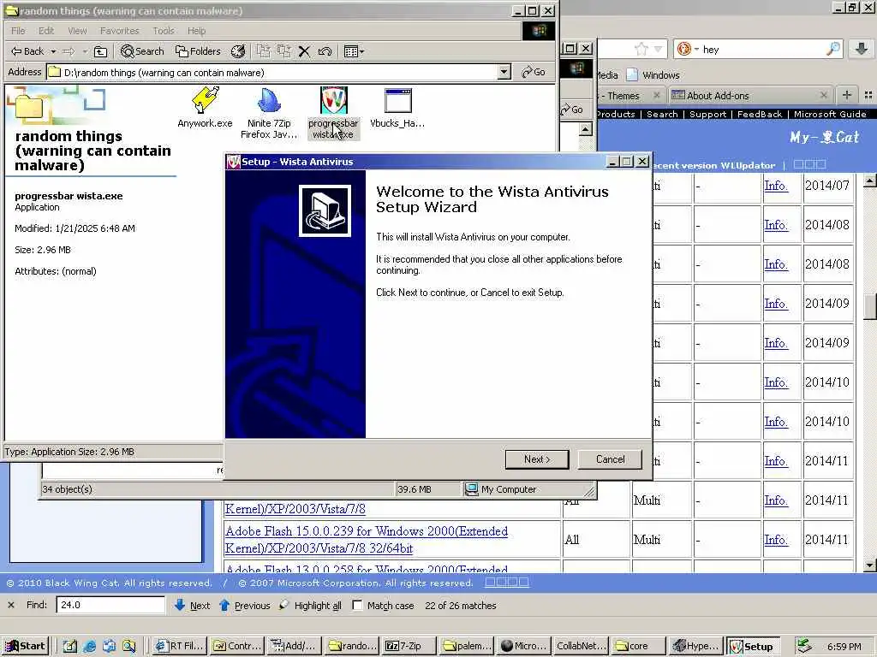Screen dimensions: 877x657
Task: Open Back history dropdown arrow
Action: pos(53,51)
